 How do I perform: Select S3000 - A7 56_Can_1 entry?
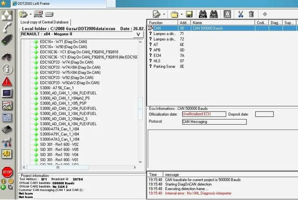[x=57, y=88]
